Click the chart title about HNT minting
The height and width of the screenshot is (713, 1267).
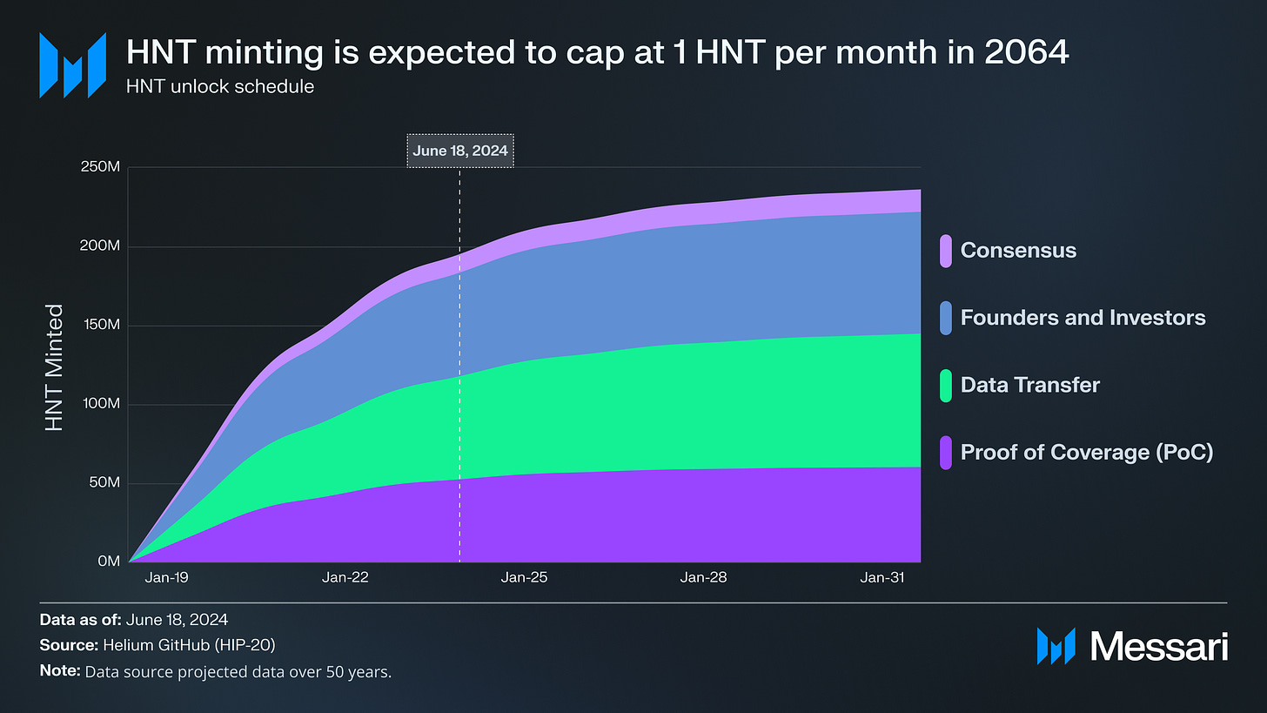(597, 53)
